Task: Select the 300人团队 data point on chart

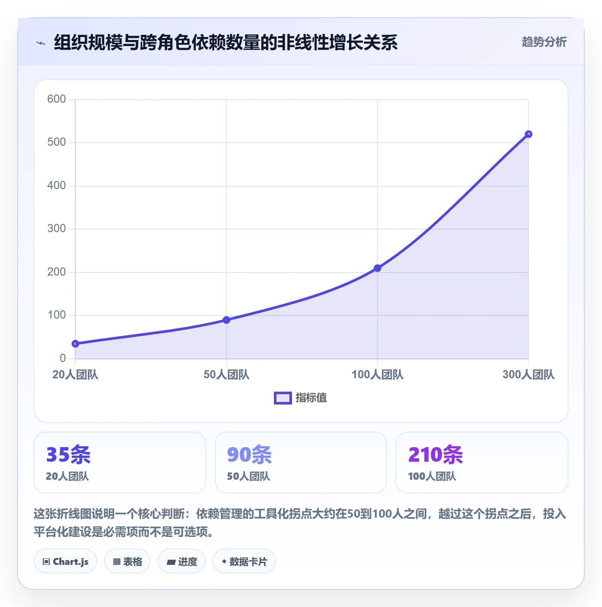Action: coord(528,134)
